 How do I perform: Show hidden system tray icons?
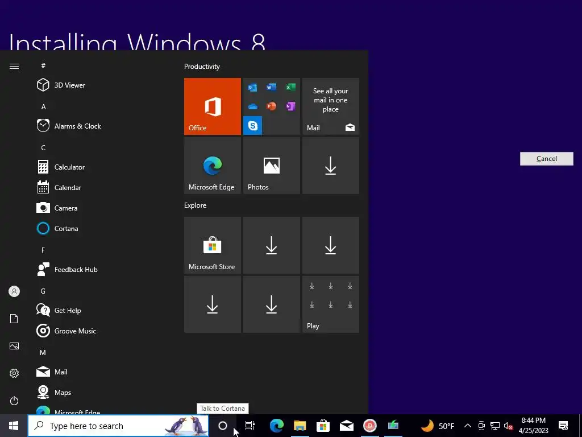468,426
